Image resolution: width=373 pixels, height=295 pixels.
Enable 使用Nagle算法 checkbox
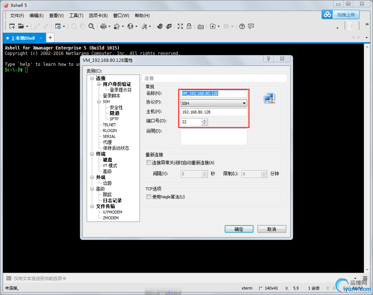point(149,197)
